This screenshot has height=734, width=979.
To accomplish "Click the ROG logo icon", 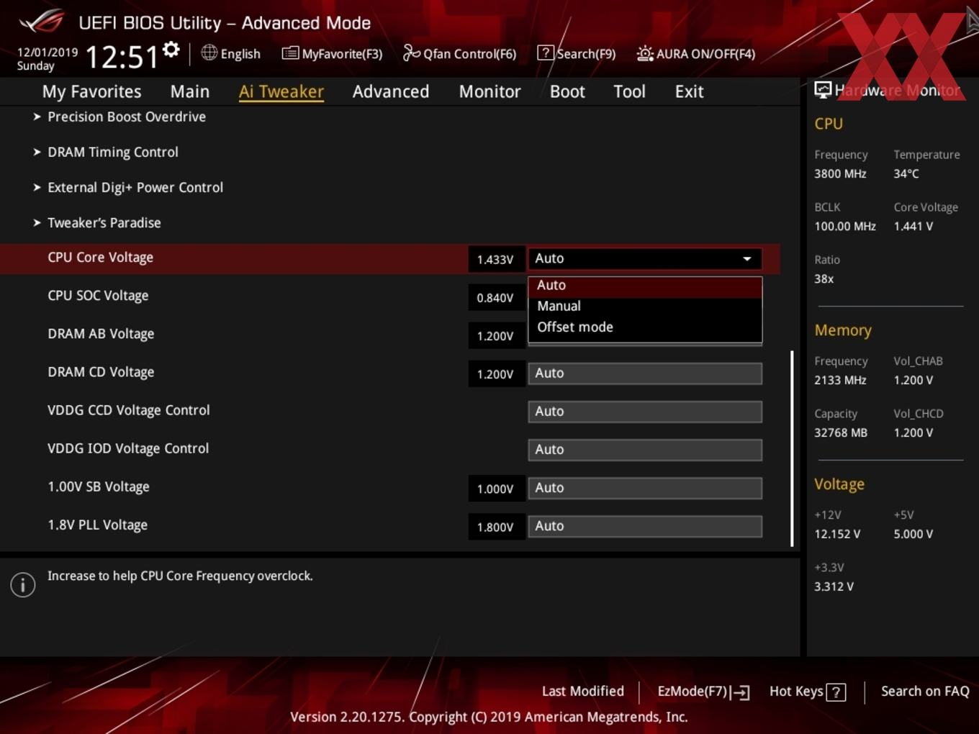I will [x=42, y=21].
